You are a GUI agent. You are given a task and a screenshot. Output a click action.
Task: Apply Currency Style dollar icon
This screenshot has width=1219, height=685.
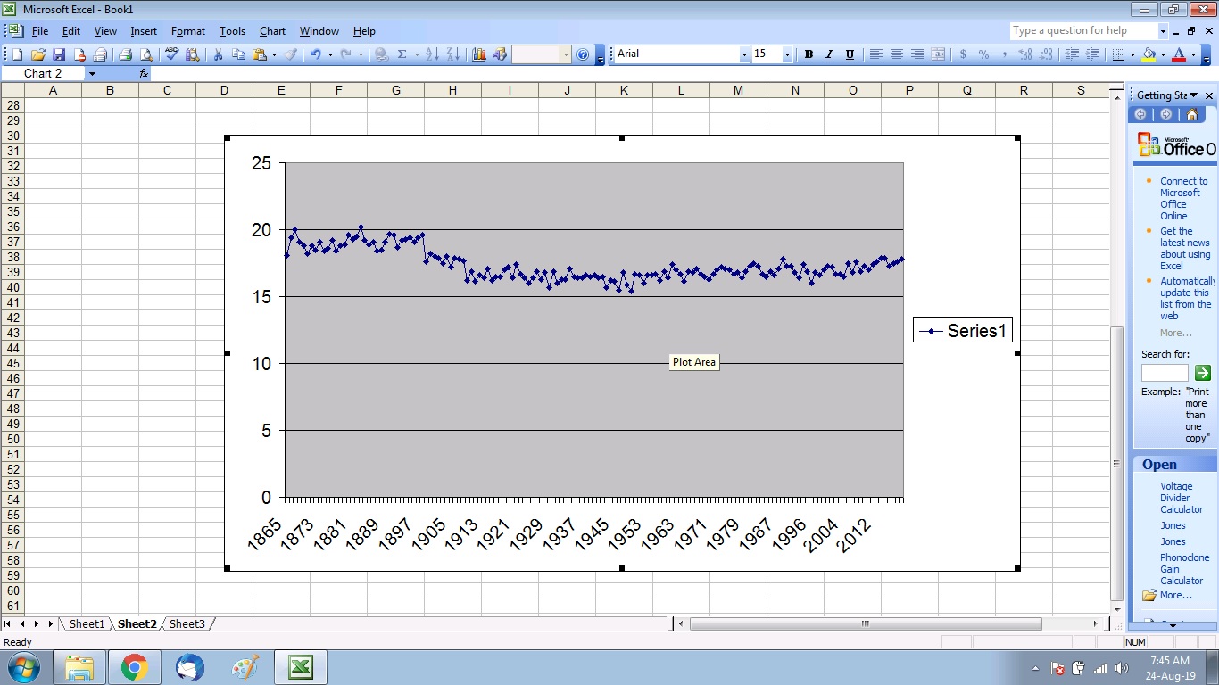(x=963, y=54)
